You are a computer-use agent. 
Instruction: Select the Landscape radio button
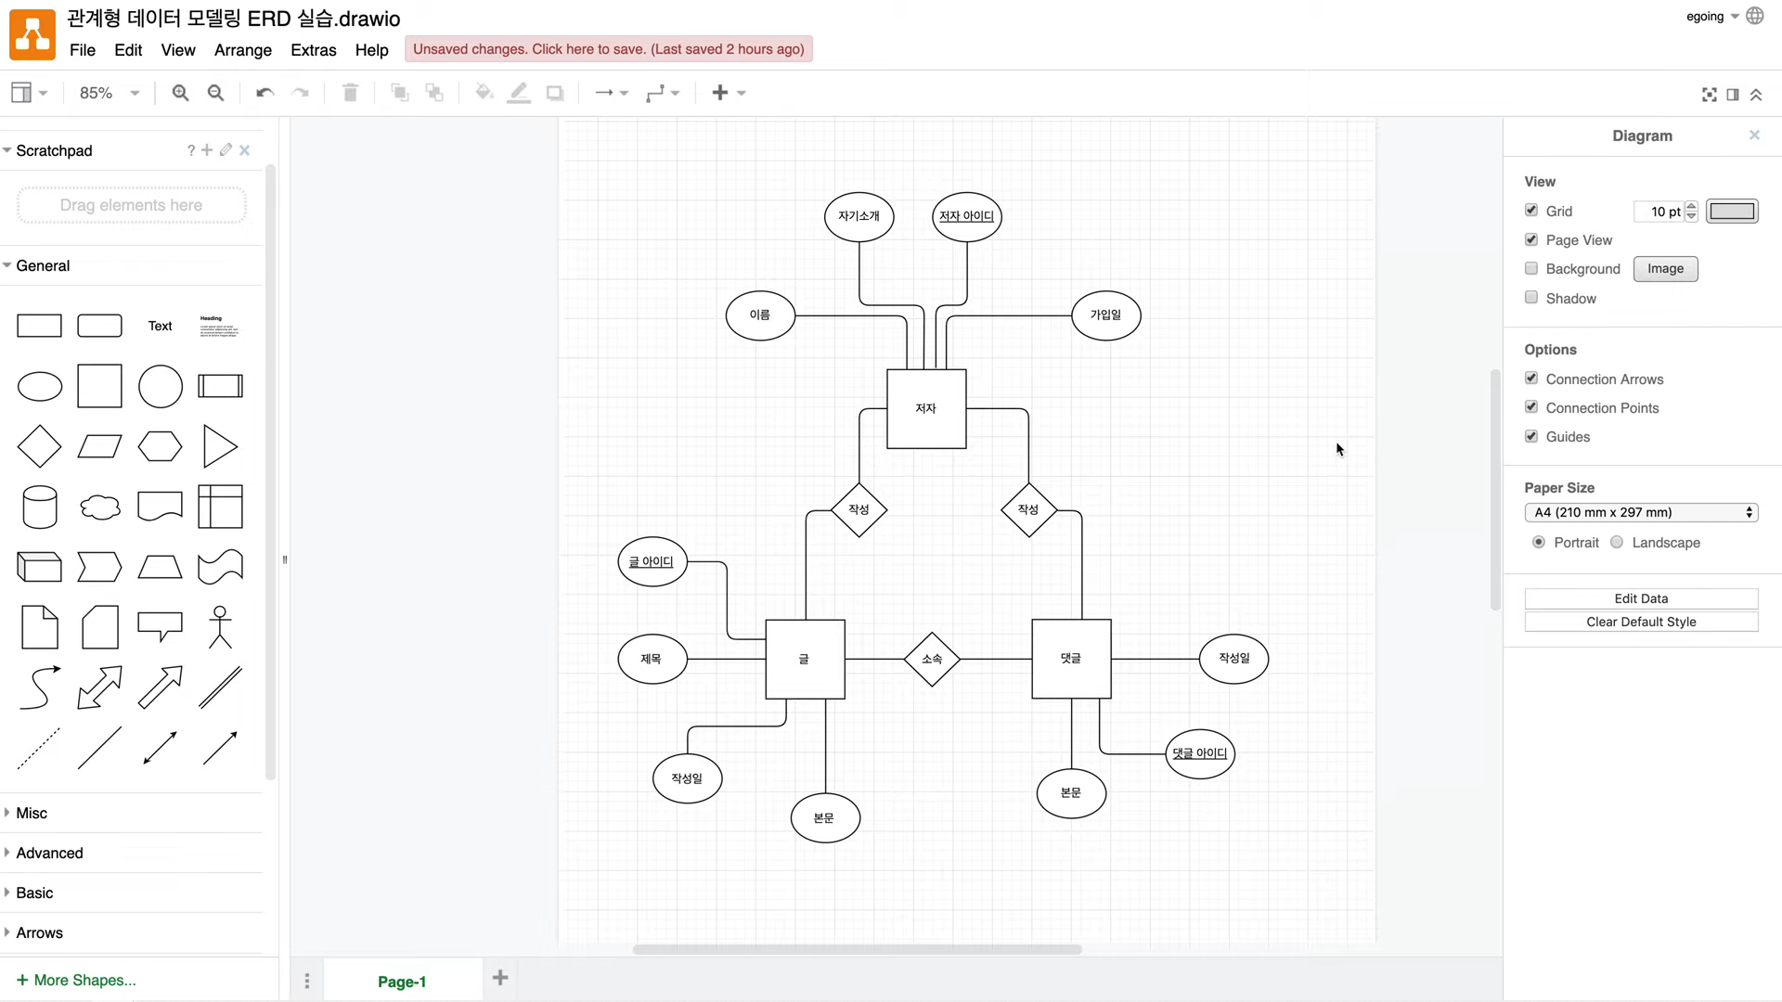pos(1617,542)
